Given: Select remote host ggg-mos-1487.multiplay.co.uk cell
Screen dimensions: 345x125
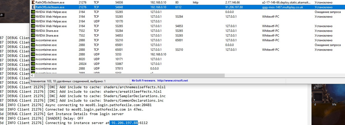Looking at the screenshot, I should [x=282, y=7].
